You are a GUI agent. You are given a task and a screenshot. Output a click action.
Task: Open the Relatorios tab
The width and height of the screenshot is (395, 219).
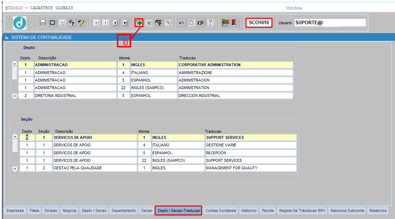point(378,211)
